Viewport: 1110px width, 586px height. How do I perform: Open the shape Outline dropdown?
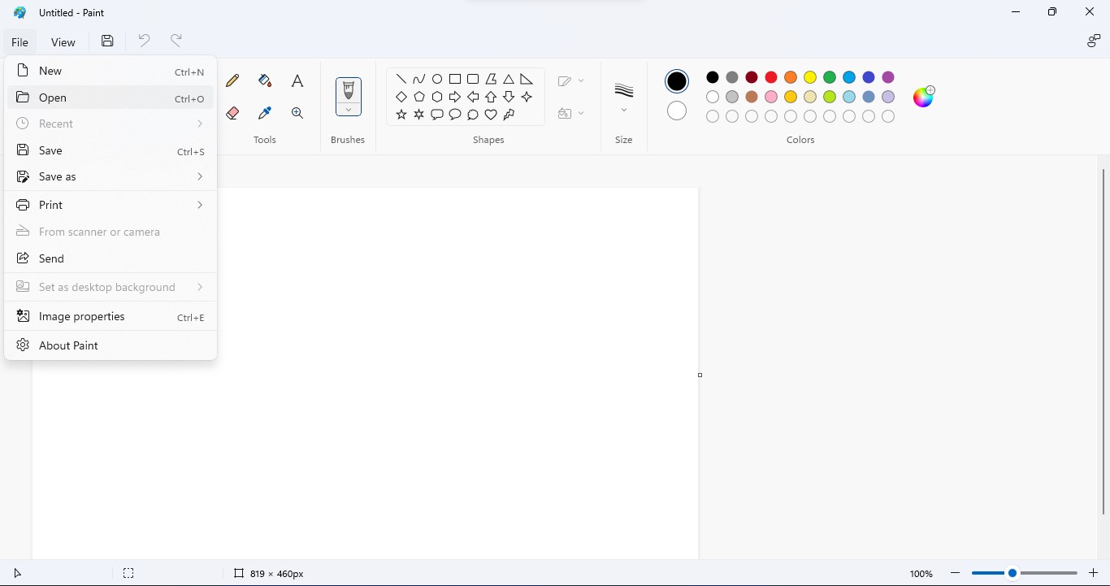pos(571,81)
